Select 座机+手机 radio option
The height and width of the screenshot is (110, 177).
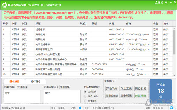coord(85,96)
